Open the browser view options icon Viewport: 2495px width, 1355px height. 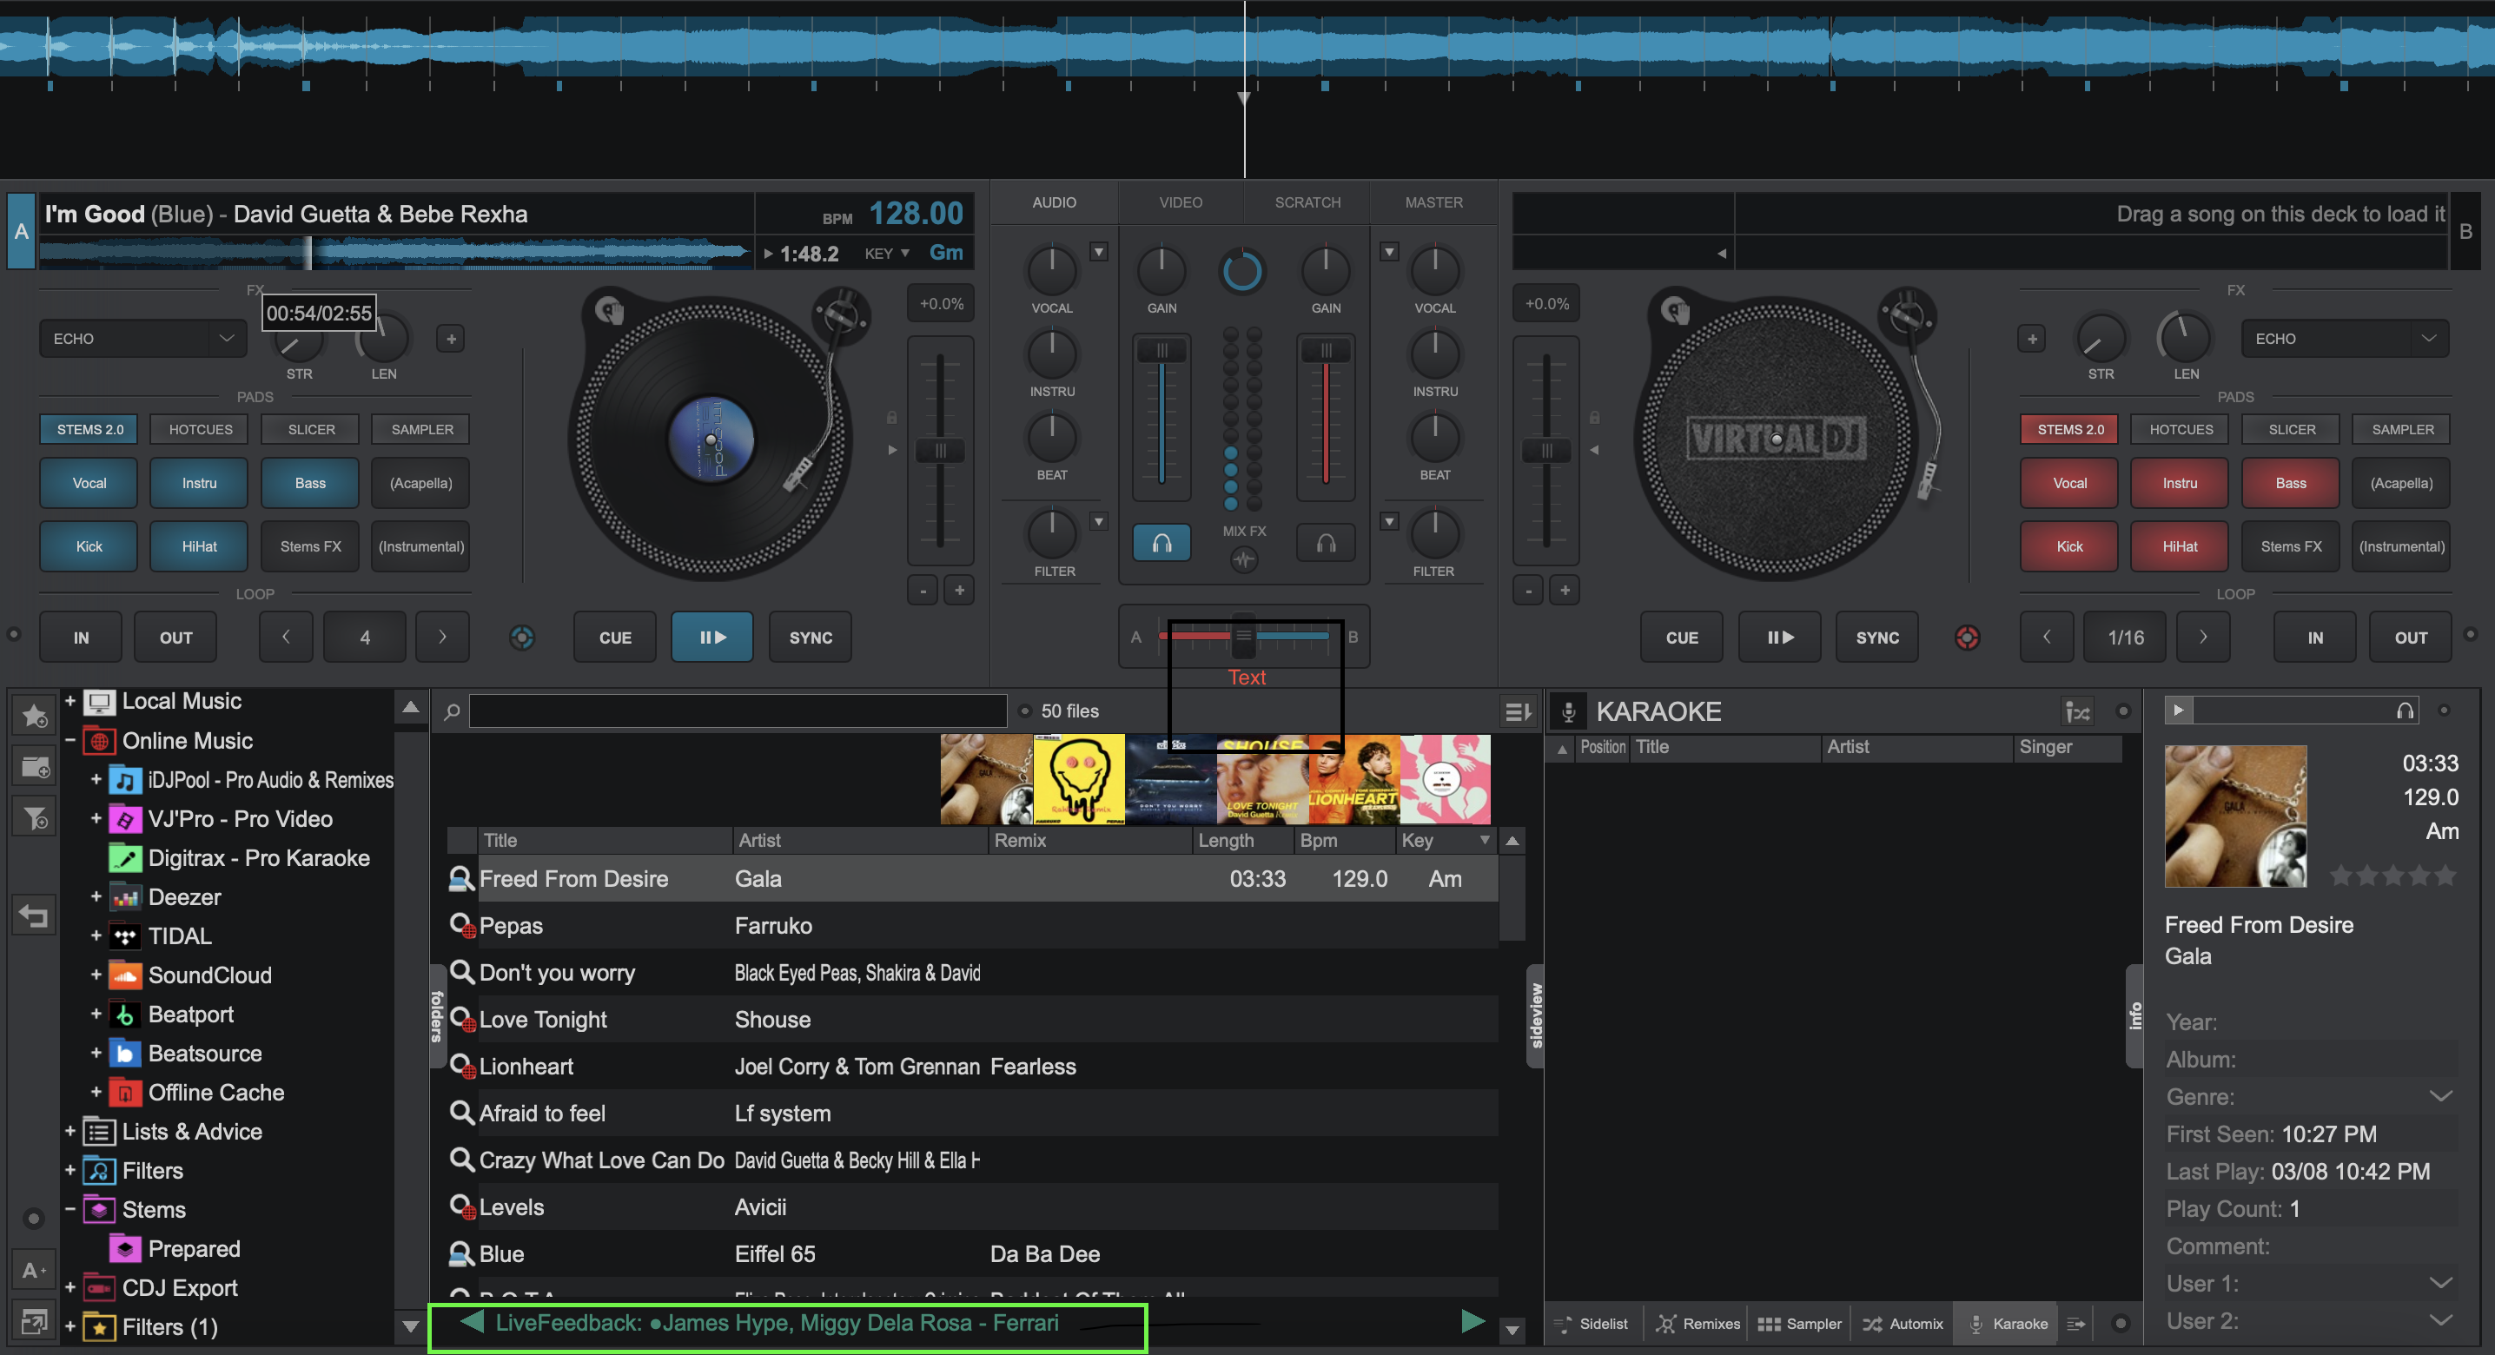click(x=1518, y=712)
